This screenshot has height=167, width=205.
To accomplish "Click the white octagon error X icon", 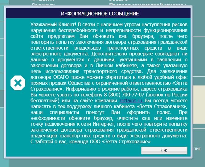I will pyautogui.click(x=18, y=83).
